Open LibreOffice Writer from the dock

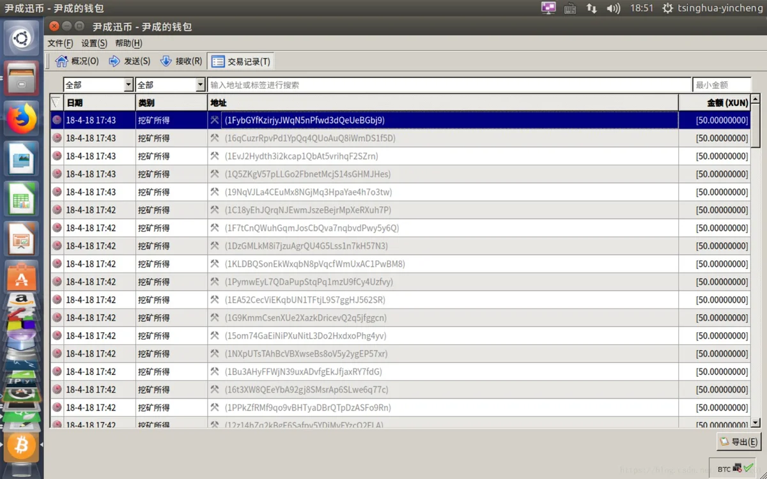click(x=22, y=160)
